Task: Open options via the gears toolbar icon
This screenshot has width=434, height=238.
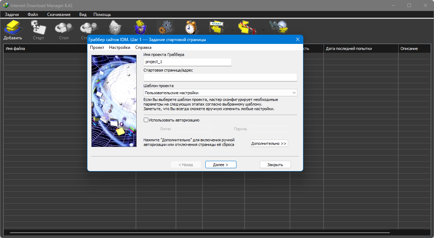Action: [x=166, y=28]
